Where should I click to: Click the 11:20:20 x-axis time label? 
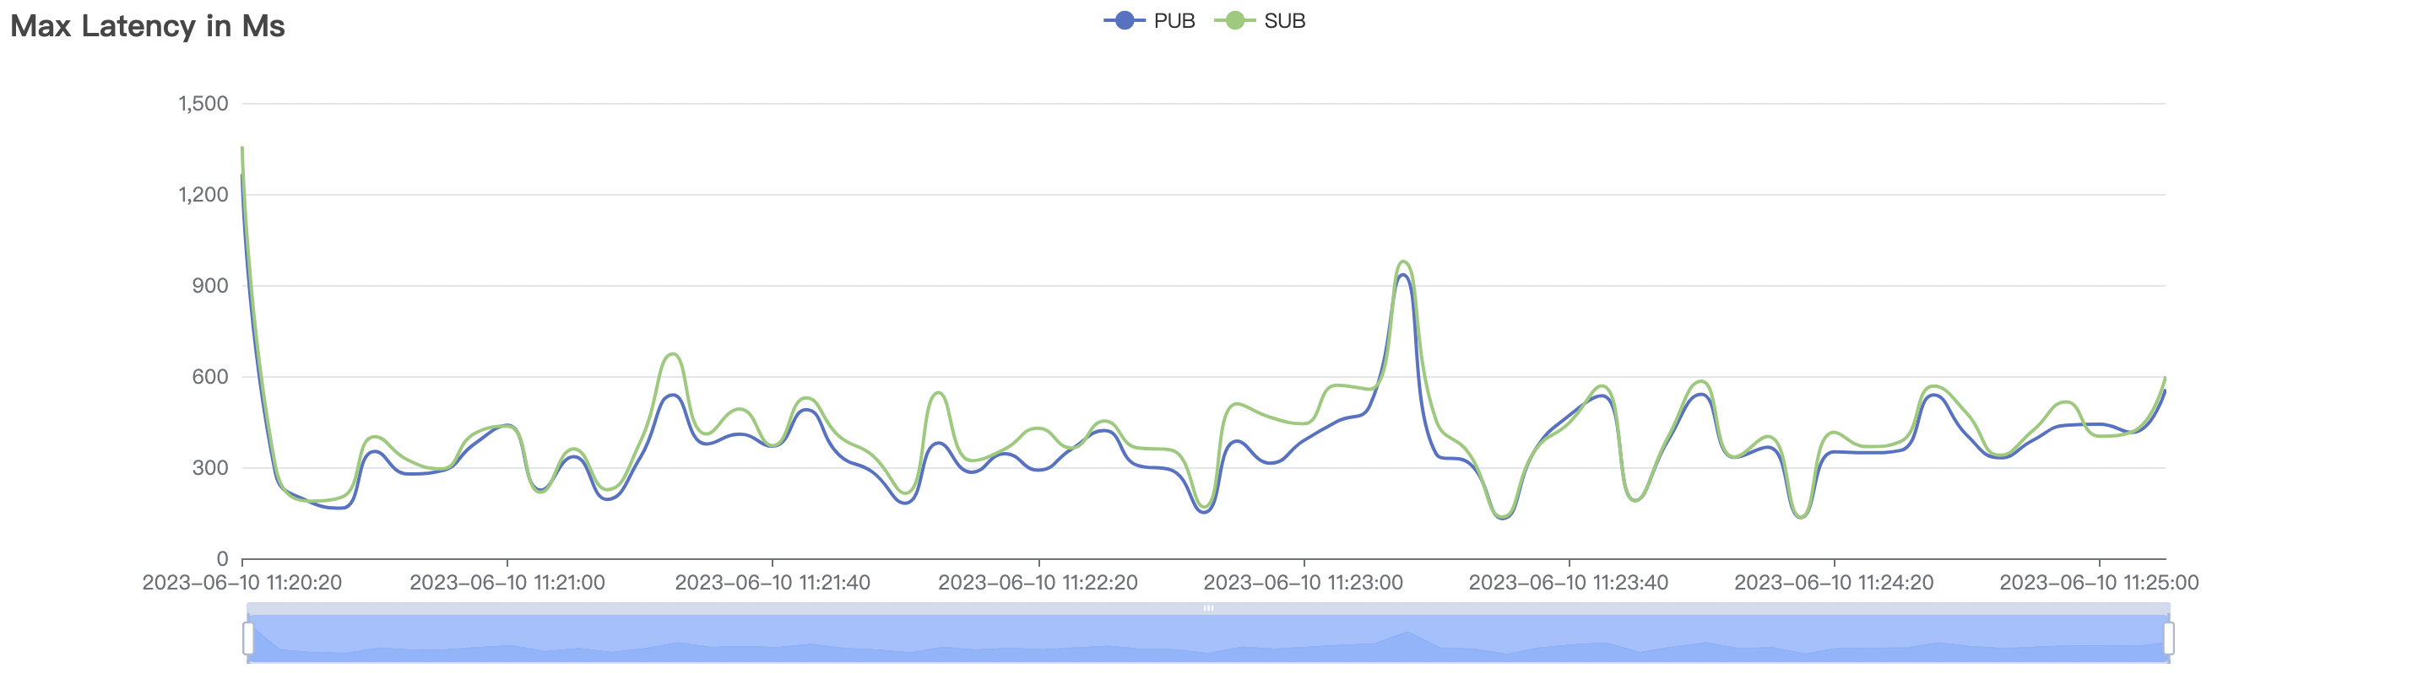click(242, 582)
